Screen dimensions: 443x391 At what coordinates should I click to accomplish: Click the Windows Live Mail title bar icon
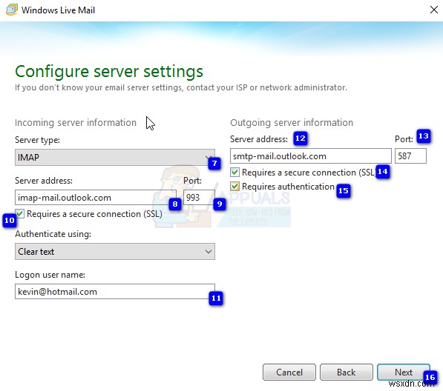[12, 10]
